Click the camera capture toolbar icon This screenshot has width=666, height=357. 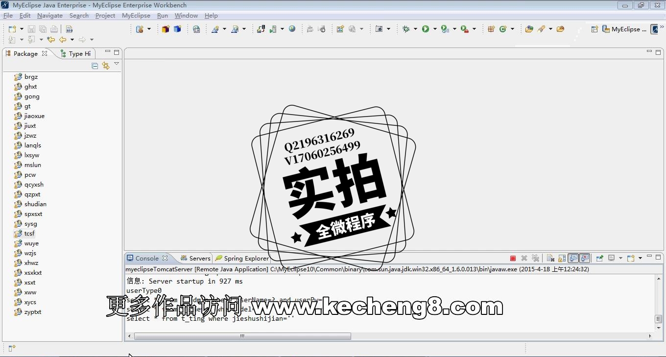(x=379, y=29)
